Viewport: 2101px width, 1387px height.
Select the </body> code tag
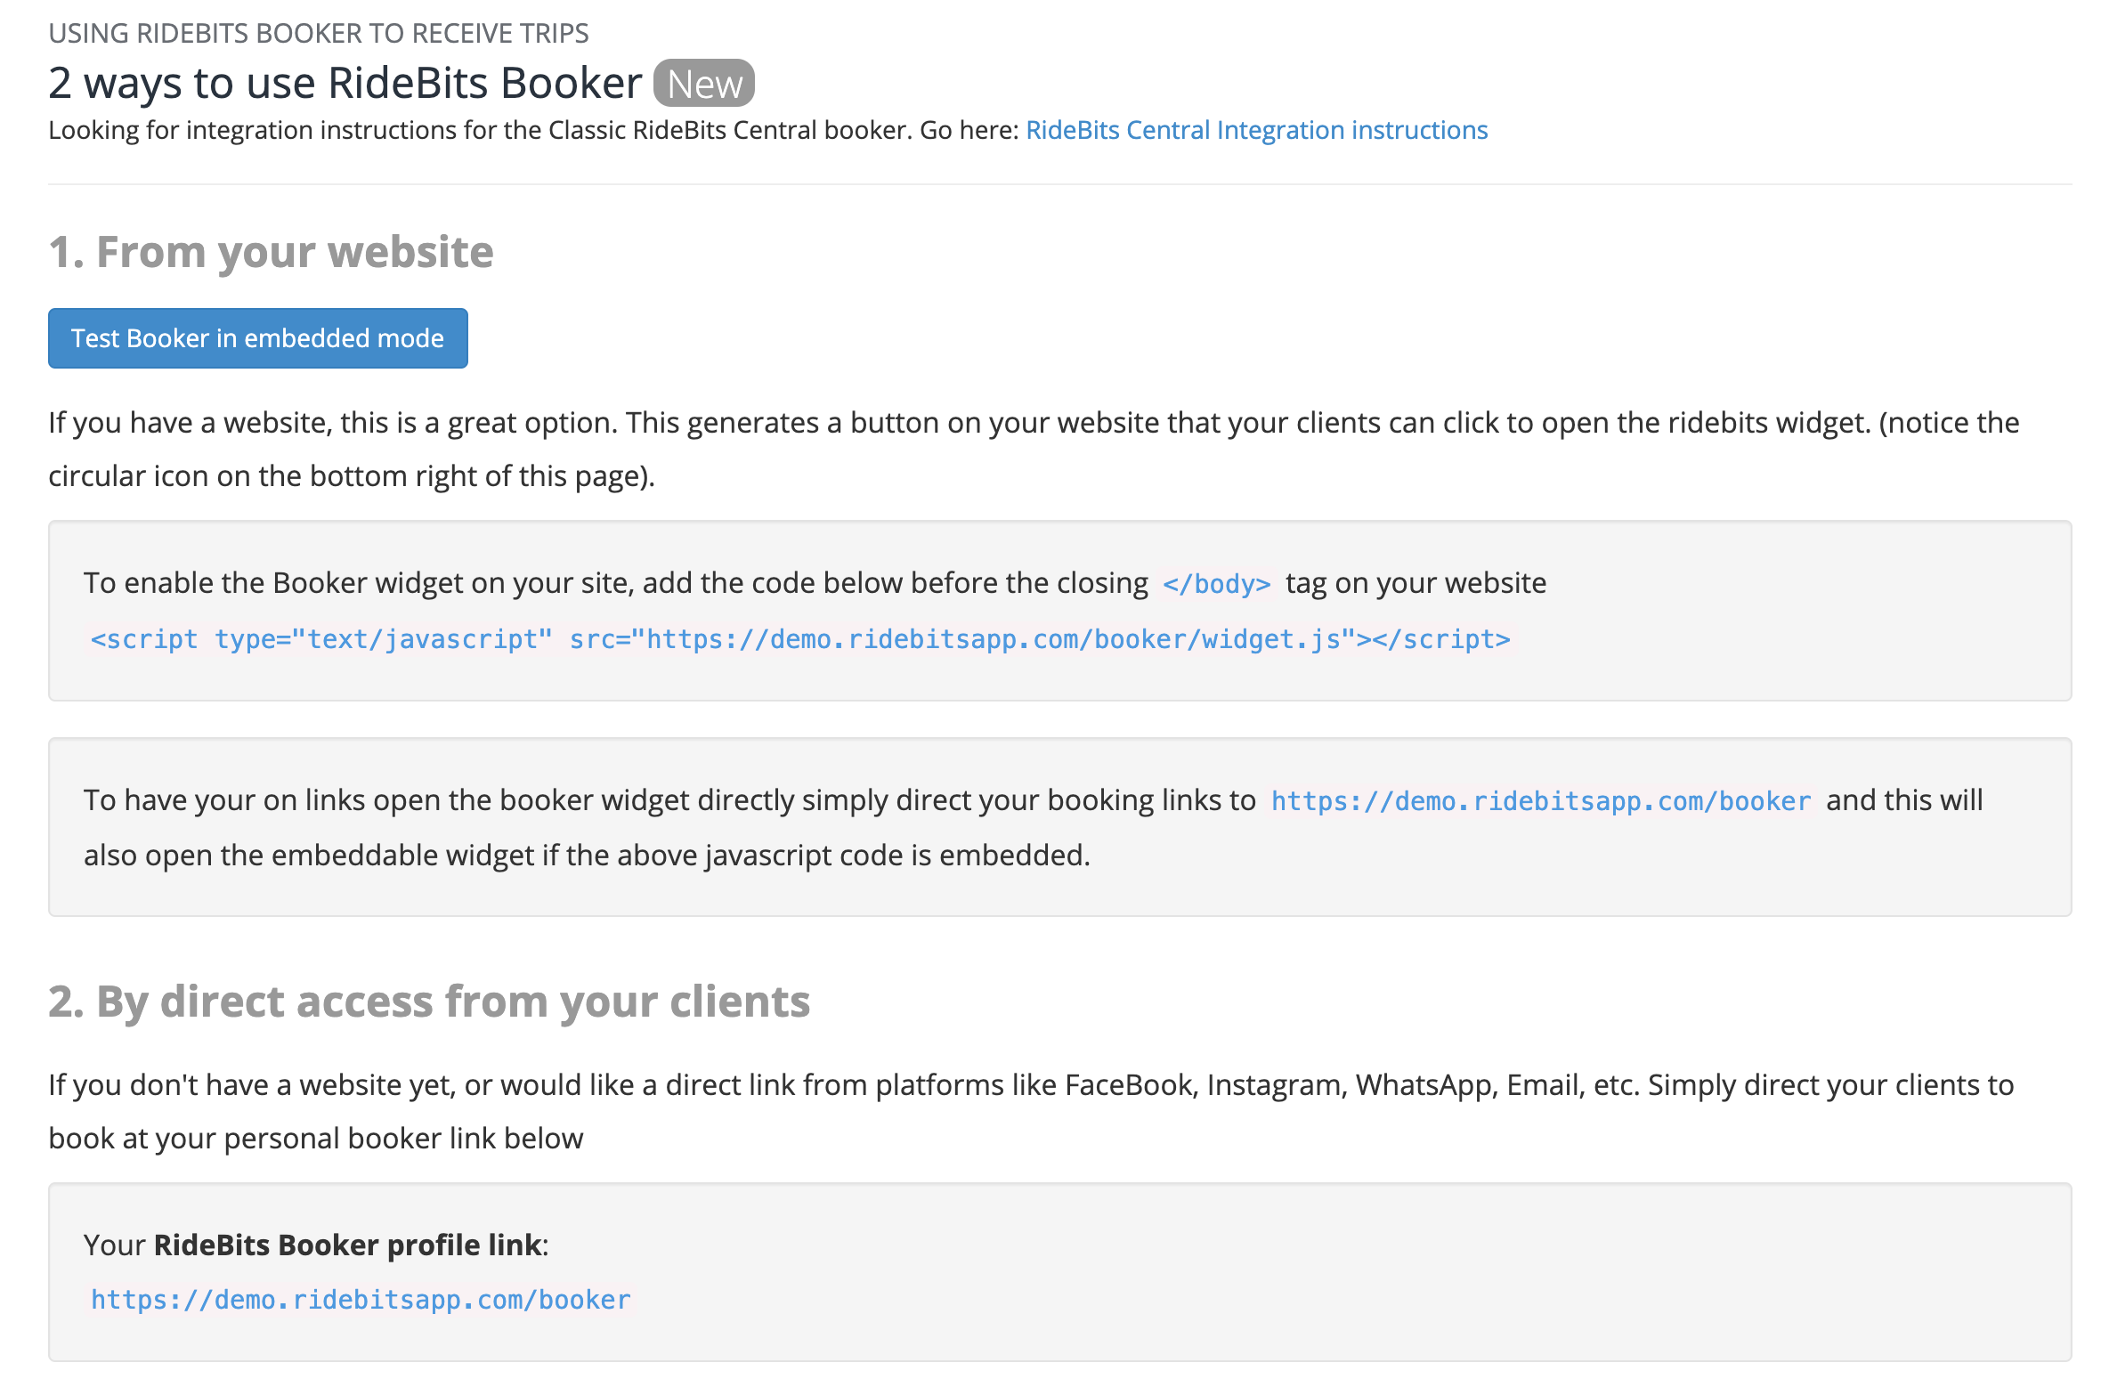tap(1216, 584)
